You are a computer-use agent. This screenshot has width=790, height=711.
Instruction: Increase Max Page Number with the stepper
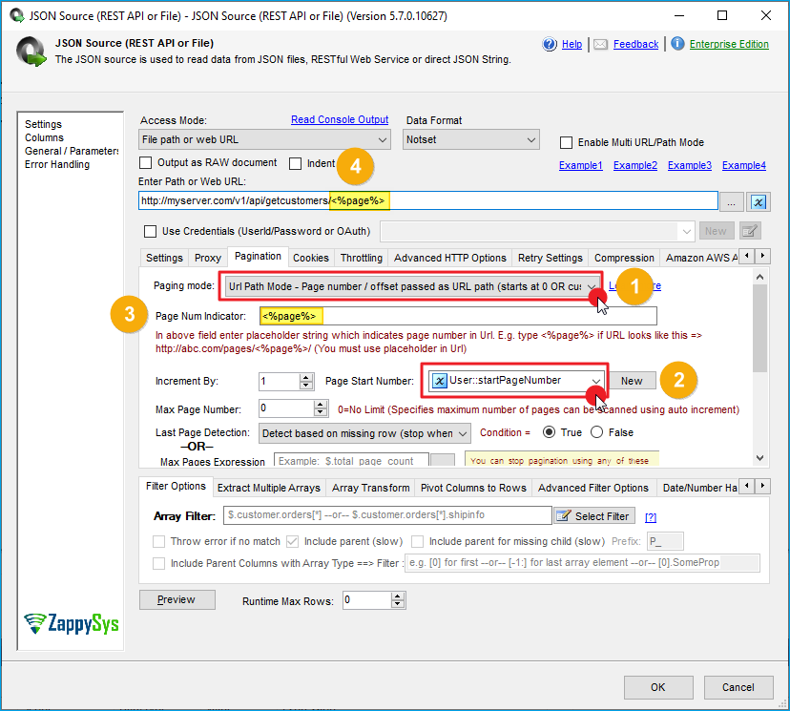319,403
